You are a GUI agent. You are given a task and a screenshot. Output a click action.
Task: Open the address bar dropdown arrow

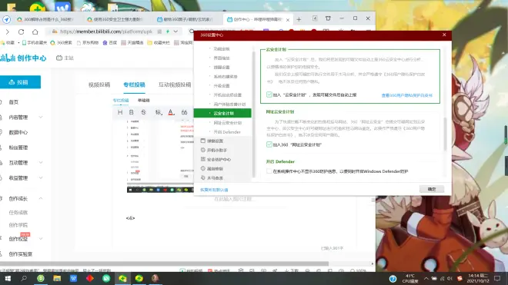pos(175,31)
